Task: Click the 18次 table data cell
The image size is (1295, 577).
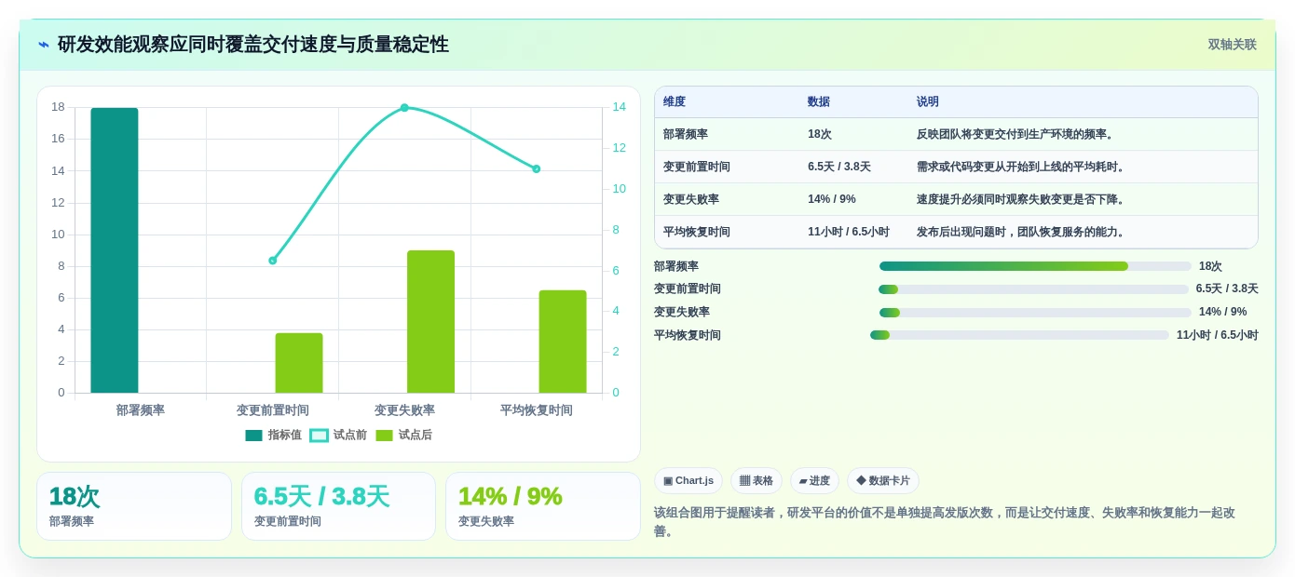Action: 853,135
